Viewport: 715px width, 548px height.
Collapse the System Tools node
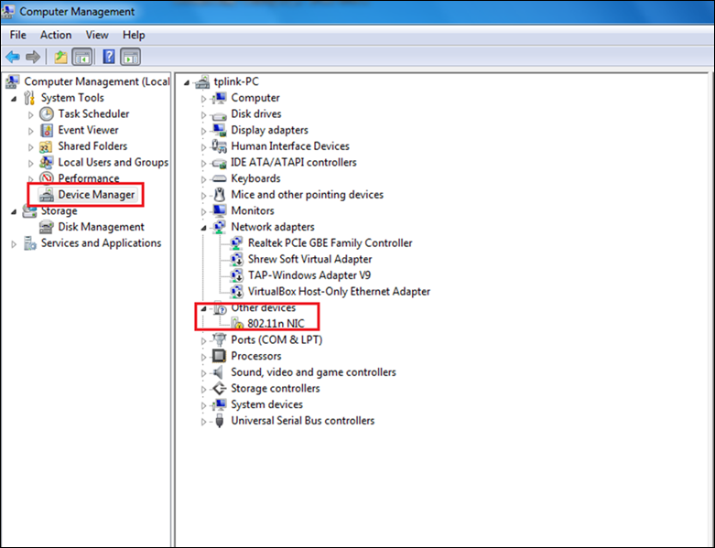(x=14, y=99)
